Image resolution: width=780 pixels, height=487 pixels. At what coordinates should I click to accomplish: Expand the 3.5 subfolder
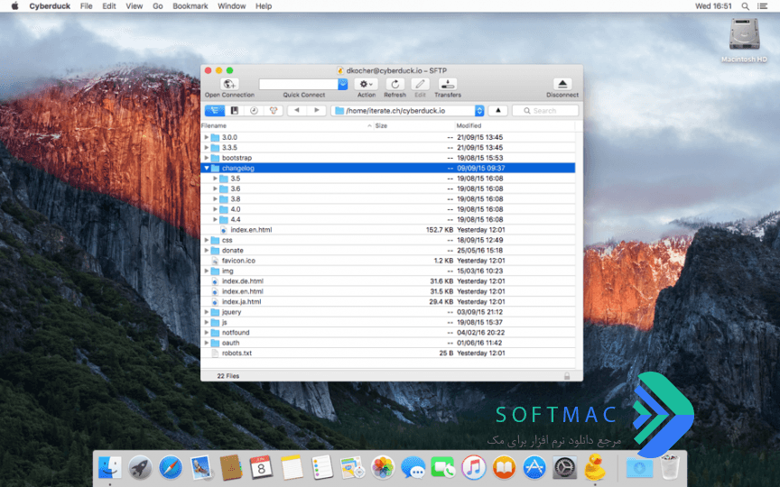[215, 179]
